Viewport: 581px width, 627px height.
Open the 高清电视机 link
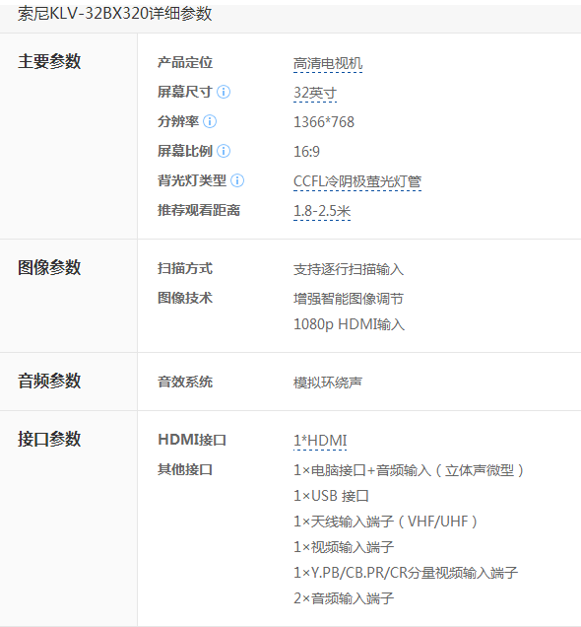(328, 63)
